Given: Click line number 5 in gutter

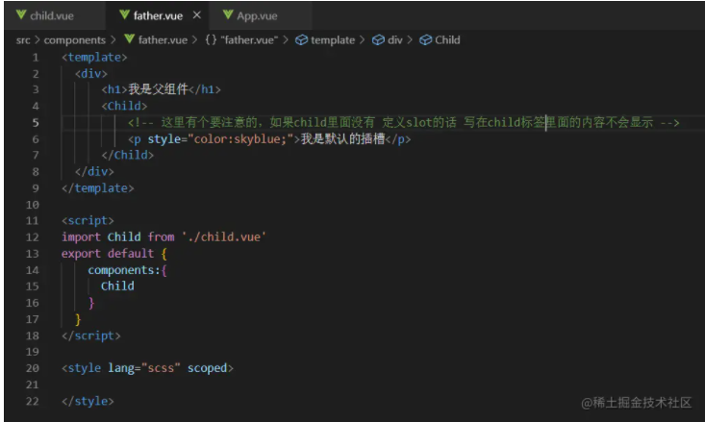Looking at the screenshot, I should [x=36, y=123].
